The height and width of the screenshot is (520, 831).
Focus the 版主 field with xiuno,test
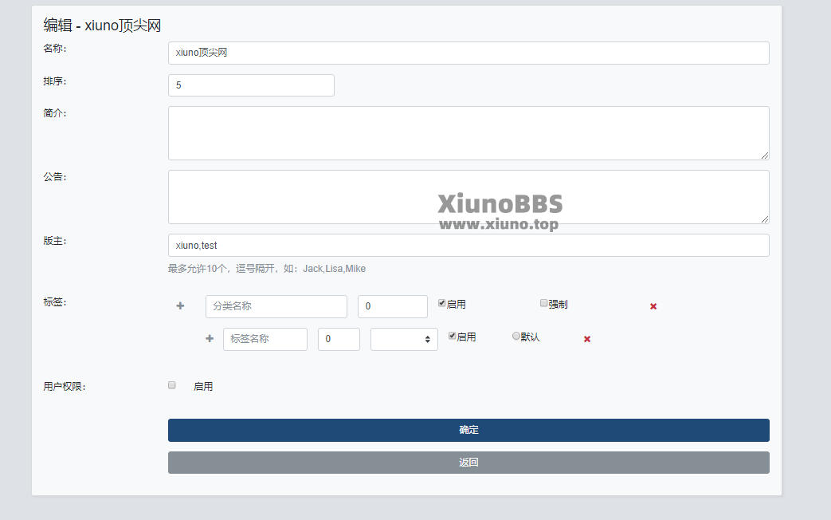(468, 245)
